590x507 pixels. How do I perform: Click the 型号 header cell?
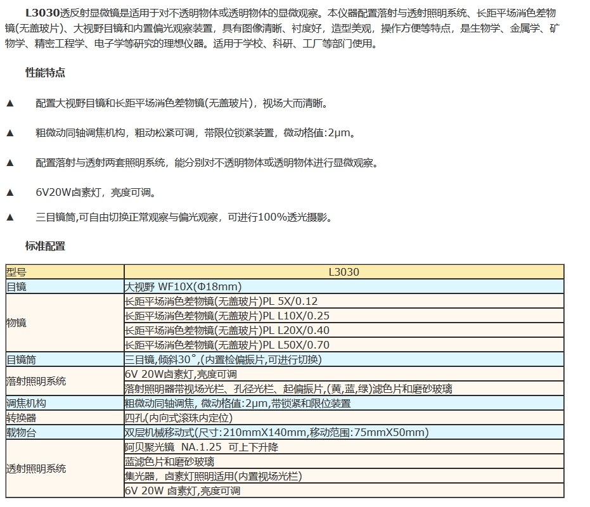(16, 272)
